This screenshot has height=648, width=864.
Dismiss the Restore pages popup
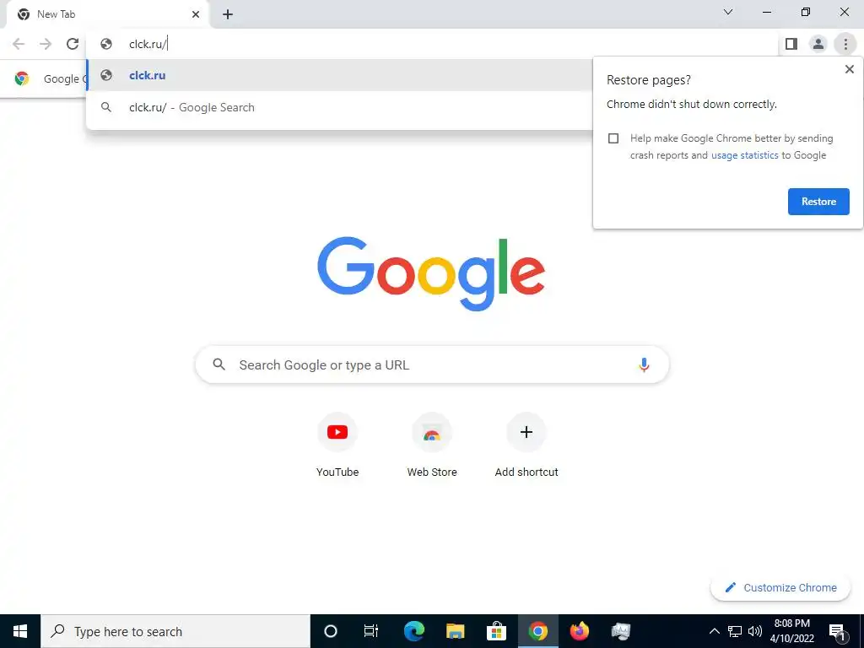pos(849,69)
